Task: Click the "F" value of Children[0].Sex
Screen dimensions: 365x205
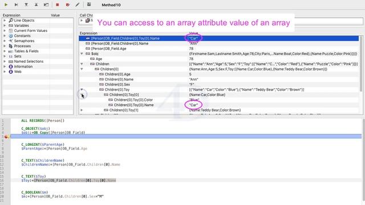Action: coord(192,84)
